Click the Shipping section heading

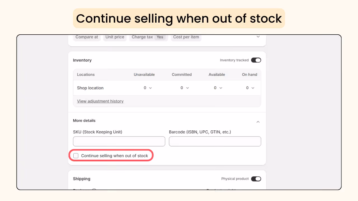[x=82, y=179]
